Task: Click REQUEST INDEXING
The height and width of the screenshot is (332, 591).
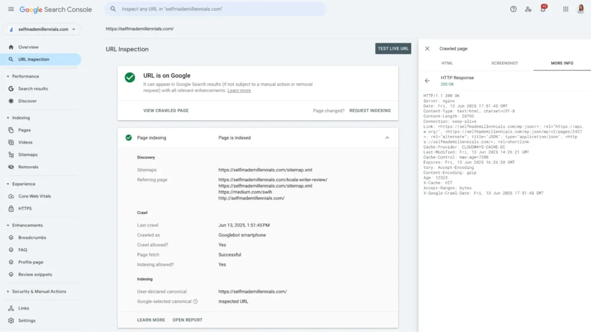Action: tap(370, 110)
